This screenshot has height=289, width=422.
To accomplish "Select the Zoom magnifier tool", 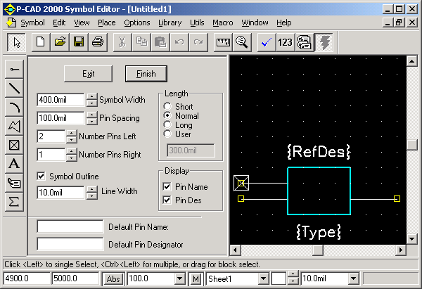I will tap(242, 42).
